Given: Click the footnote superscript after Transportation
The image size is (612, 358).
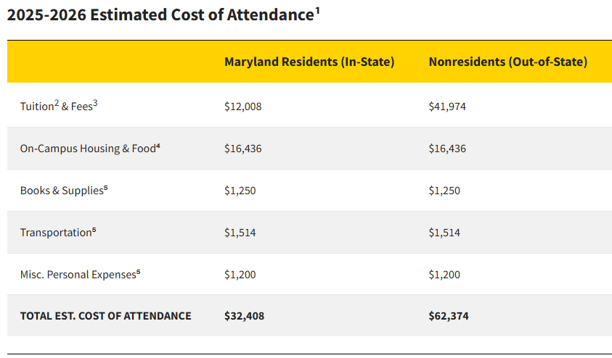Looking at the screenshot, I should (94, 230).
